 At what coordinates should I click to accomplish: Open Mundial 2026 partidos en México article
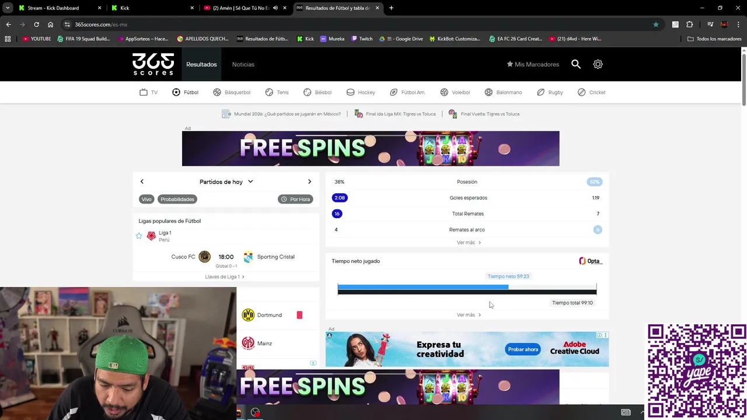(x=281, y=114)
